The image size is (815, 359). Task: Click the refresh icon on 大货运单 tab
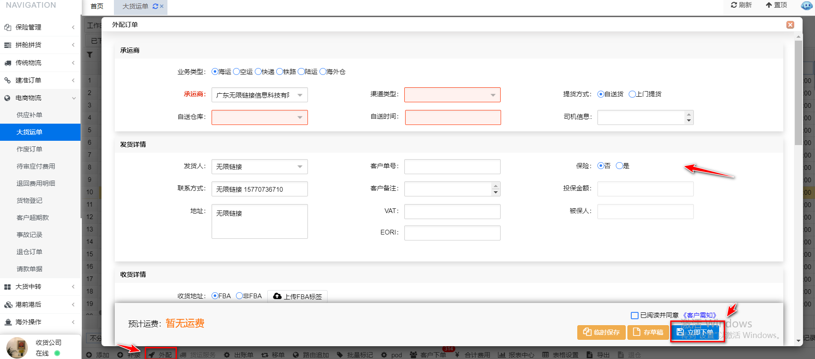[x=155, y=6]
